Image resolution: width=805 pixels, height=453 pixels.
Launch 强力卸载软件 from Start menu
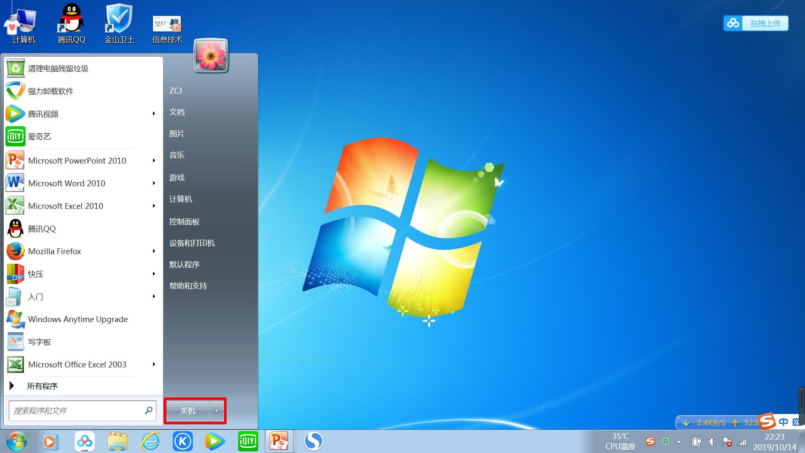click(x=83, y=91)
